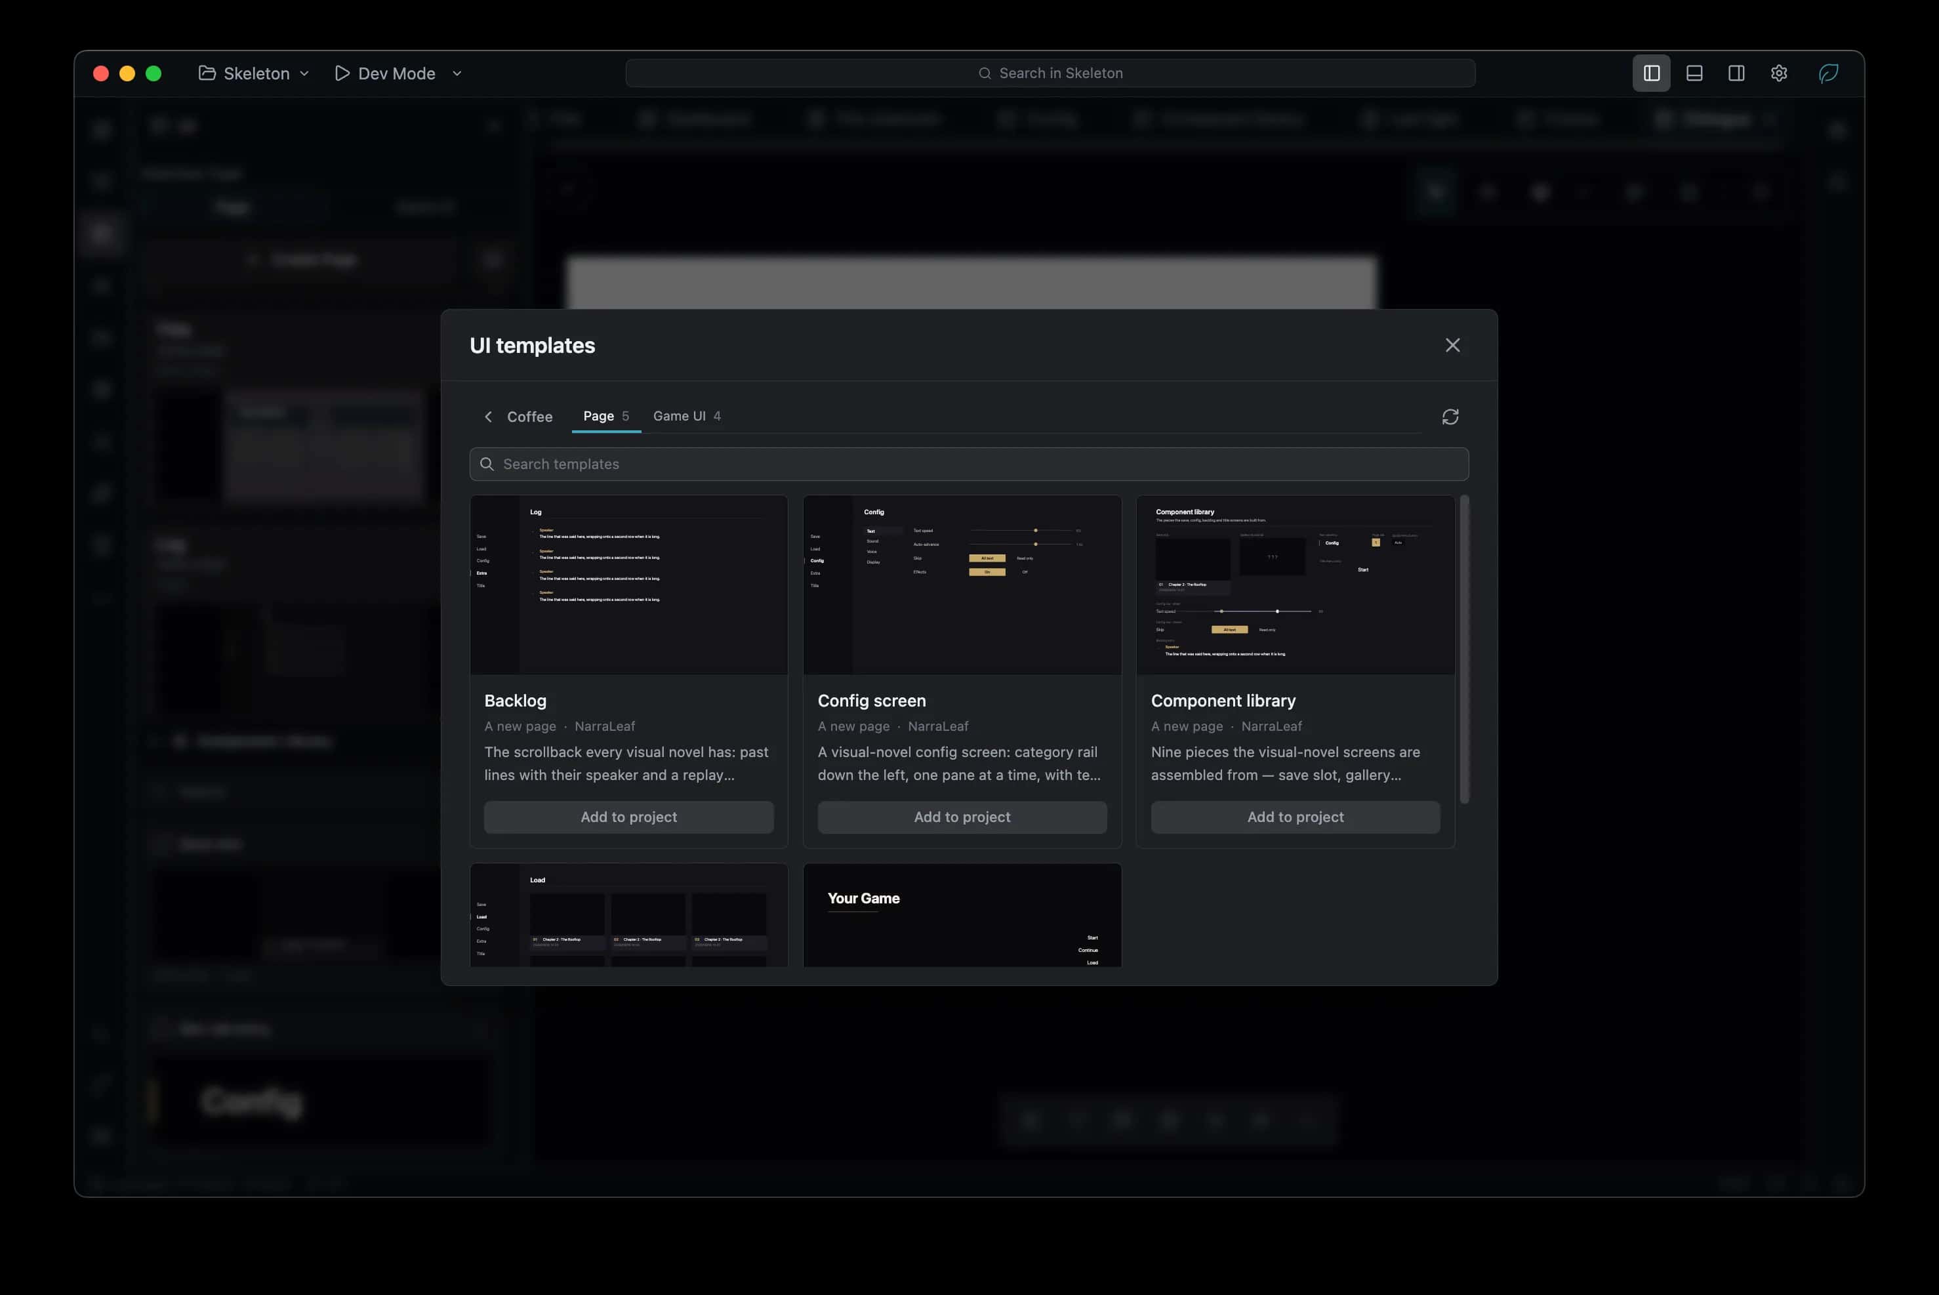Screen dimensions: 1939x1295
Task: Add the Config screen template to project
Action: pos(962,817)
